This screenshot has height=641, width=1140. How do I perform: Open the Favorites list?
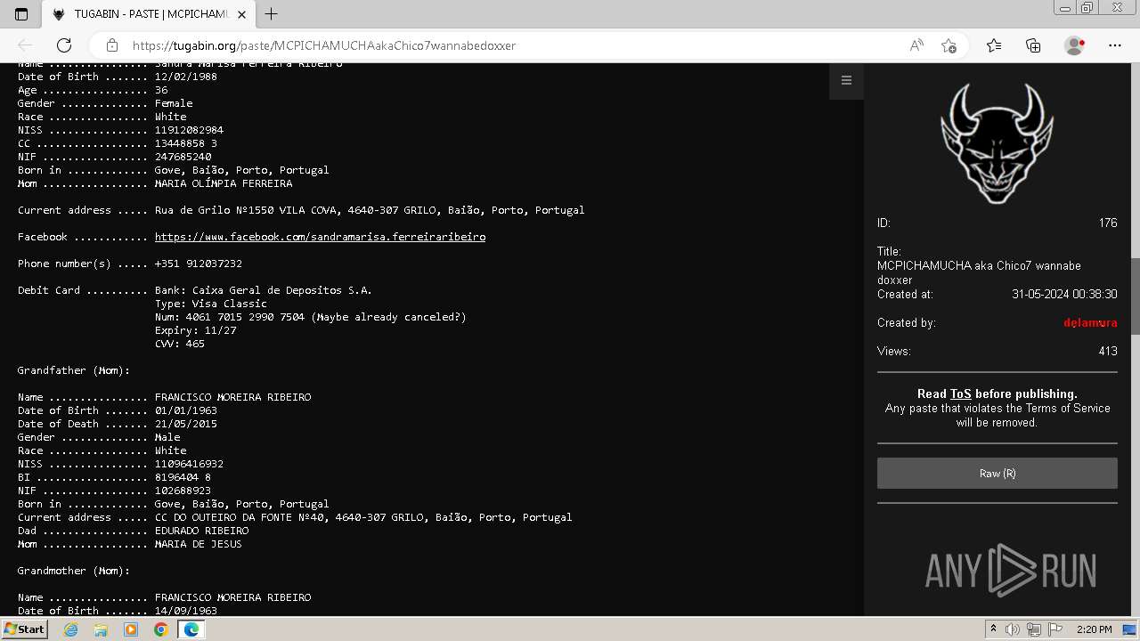994,45
